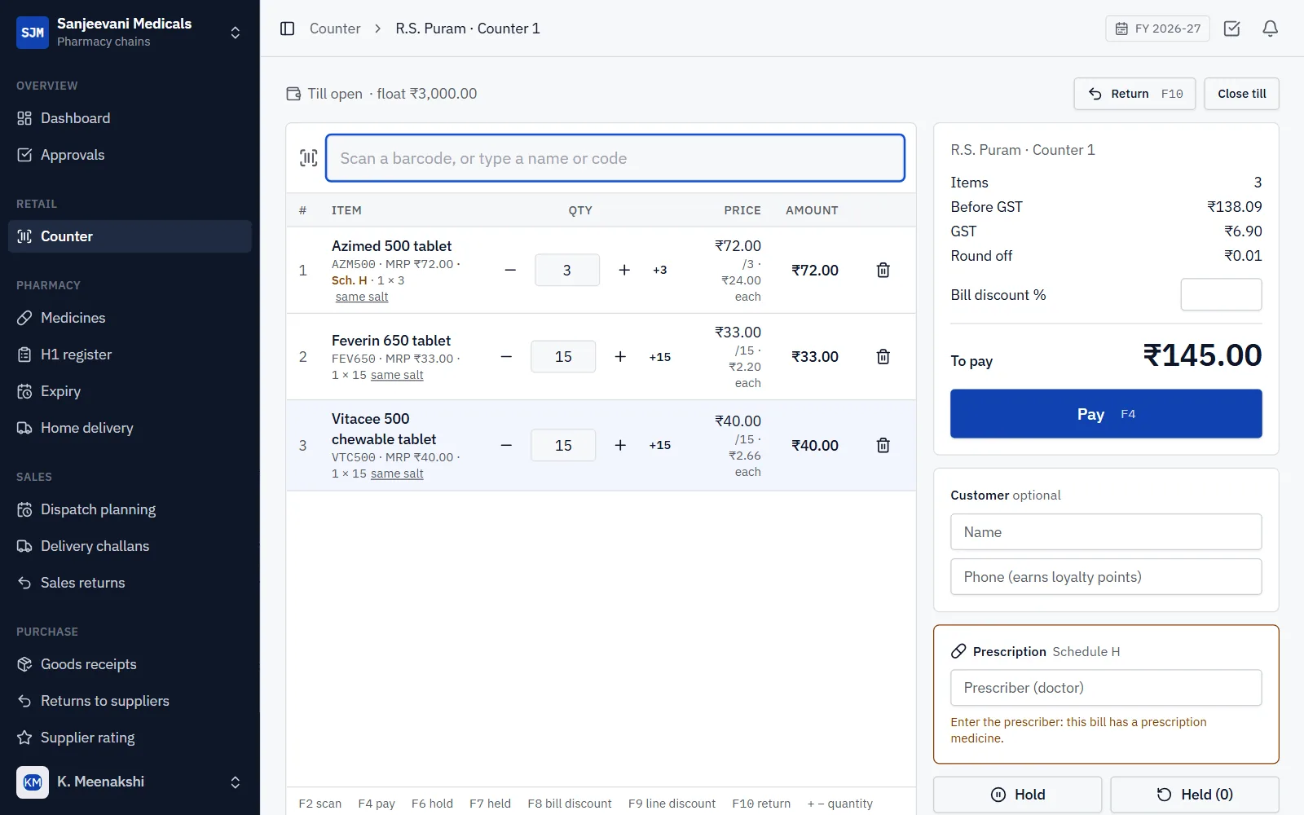Open the tasks checkbox icon in header
1304x815 pixels.
coord(1231,29)
